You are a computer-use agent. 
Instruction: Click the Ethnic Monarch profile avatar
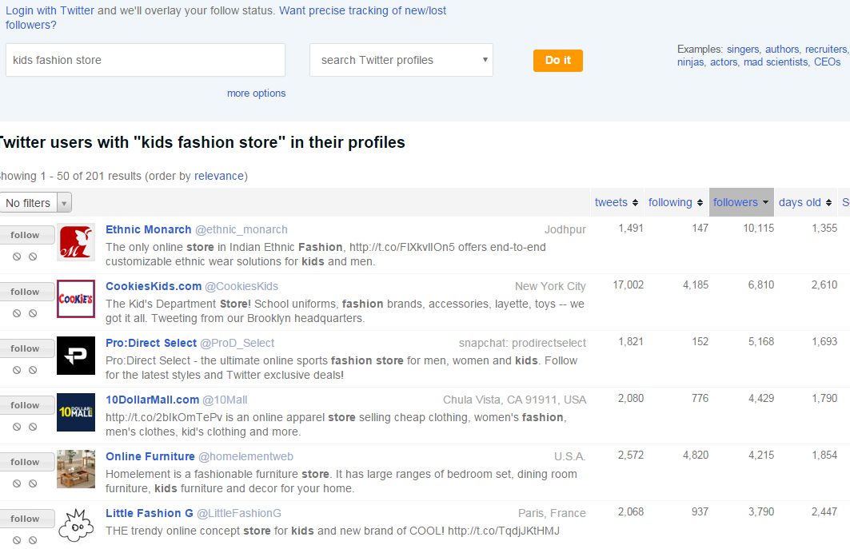pos(76,242)
